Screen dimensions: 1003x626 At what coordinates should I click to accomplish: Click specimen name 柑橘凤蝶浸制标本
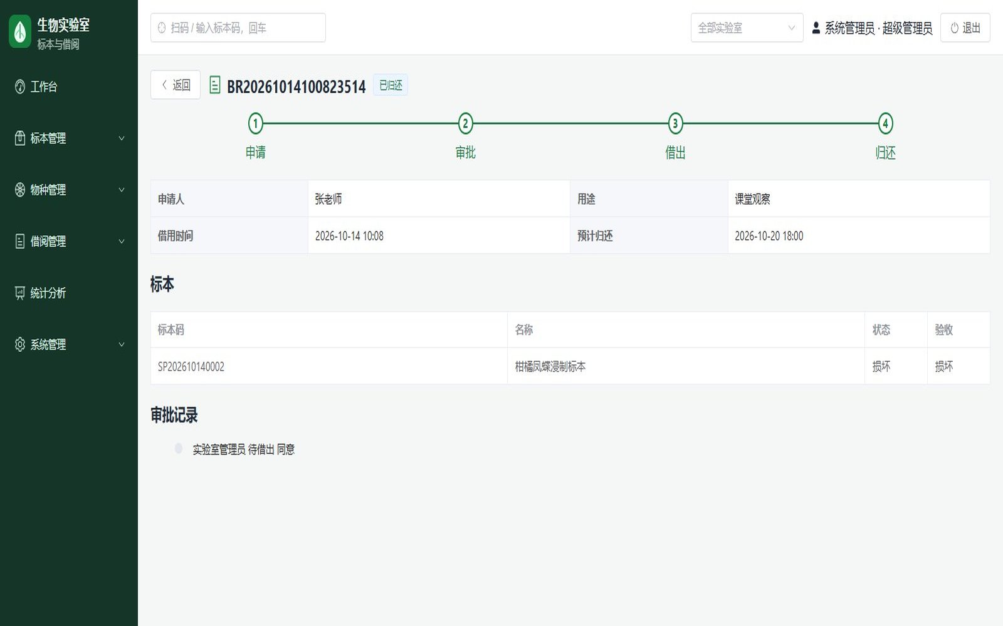(x=550, y=367)
